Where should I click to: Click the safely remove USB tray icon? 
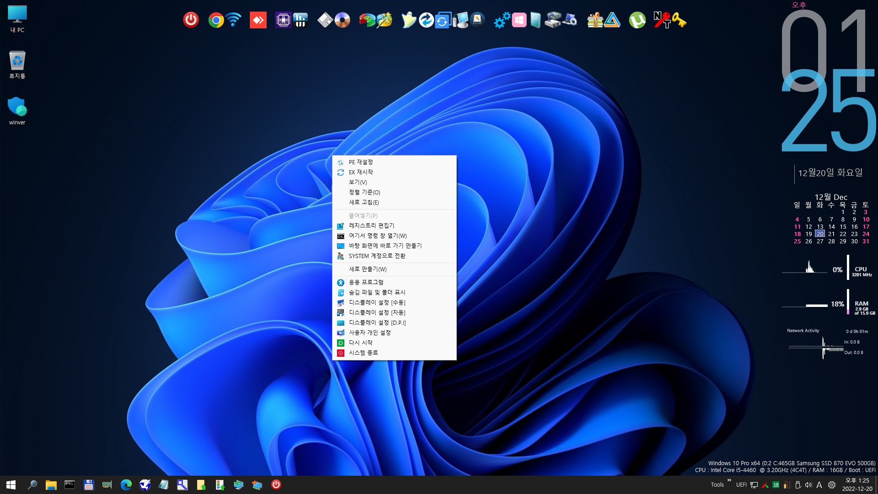click(798, 485)
